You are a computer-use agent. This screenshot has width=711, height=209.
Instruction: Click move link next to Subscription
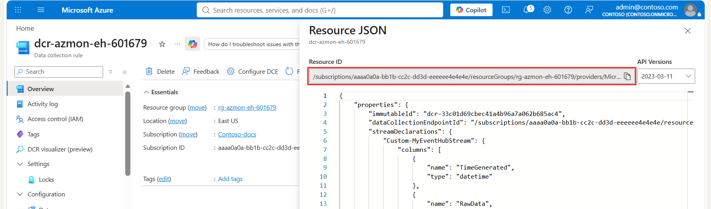coord(188,134)
